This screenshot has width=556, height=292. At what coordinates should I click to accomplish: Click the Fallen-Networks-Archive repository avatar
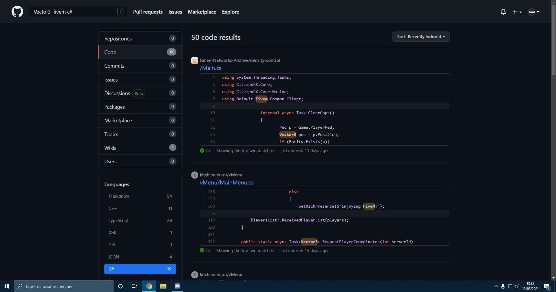click(195, 60)
